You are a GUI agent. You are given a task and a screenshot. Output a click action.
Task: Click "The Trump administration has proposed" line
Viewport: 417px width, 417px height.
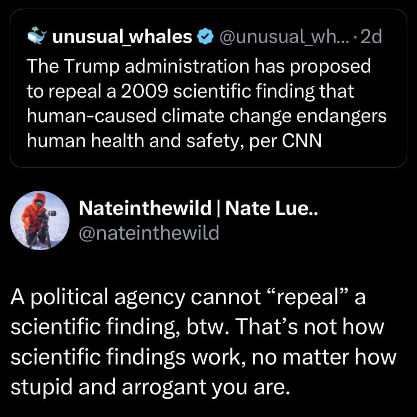[198, 67]
